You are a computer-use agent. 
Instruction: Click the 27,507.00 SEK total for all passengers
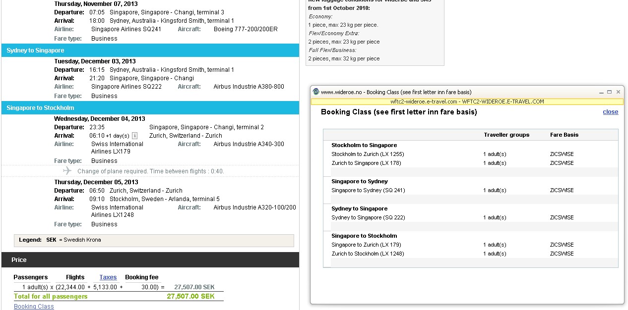click(x=190, y=296)
